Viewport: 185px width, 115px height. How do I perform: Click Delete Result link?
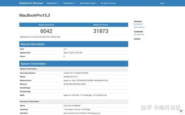pos(139,27)
